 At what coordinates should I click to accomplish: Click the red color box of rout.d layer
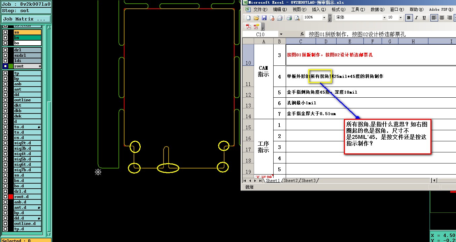coord(11,197)
